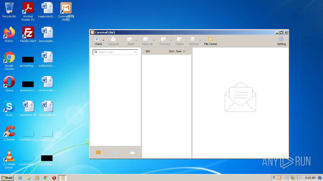Select todayput.png desktop file
This screenshot has height=181, width=323.
[47, 136]
